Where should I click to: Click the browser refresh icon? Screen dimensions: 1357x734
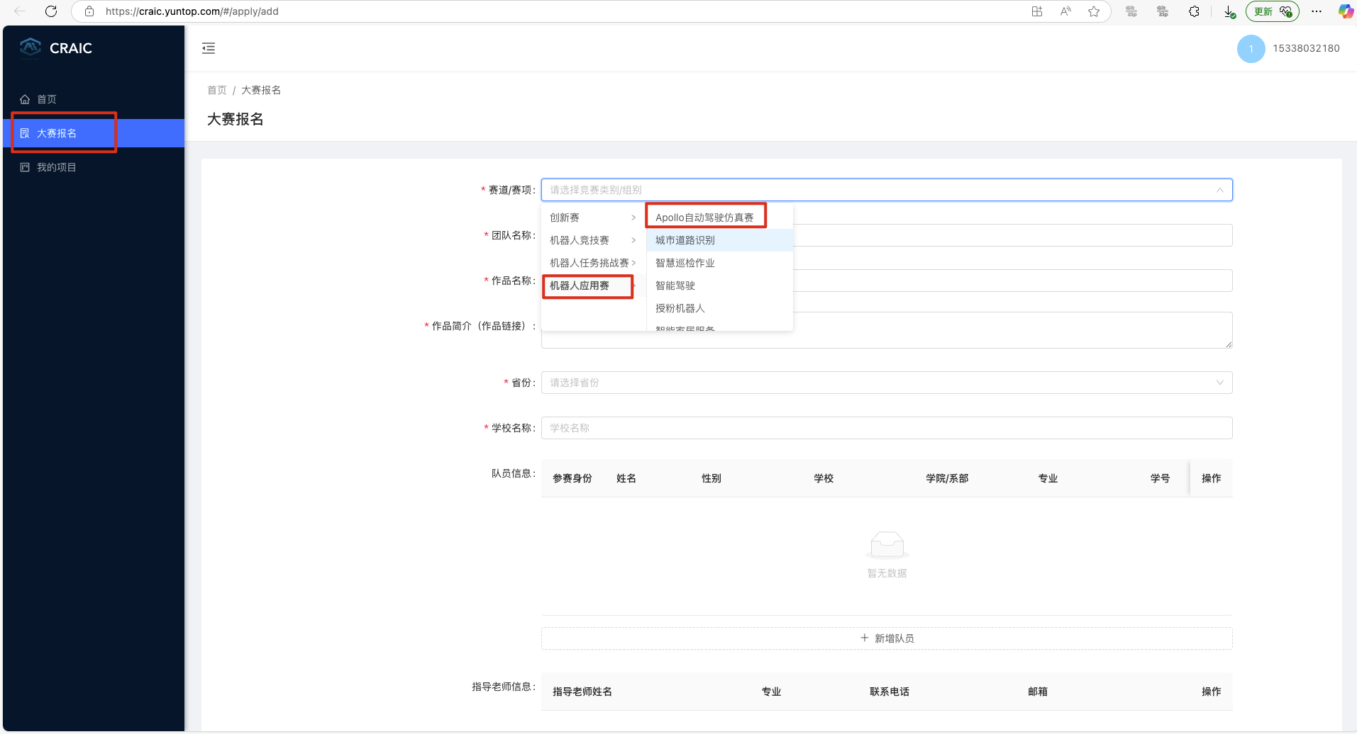51,11
